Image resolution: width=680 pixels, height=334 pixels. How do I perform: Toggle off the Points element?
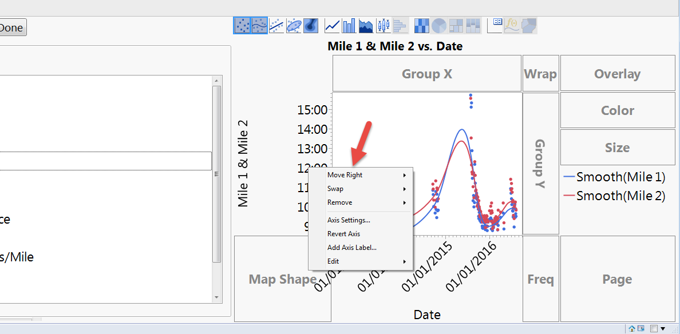242,25
